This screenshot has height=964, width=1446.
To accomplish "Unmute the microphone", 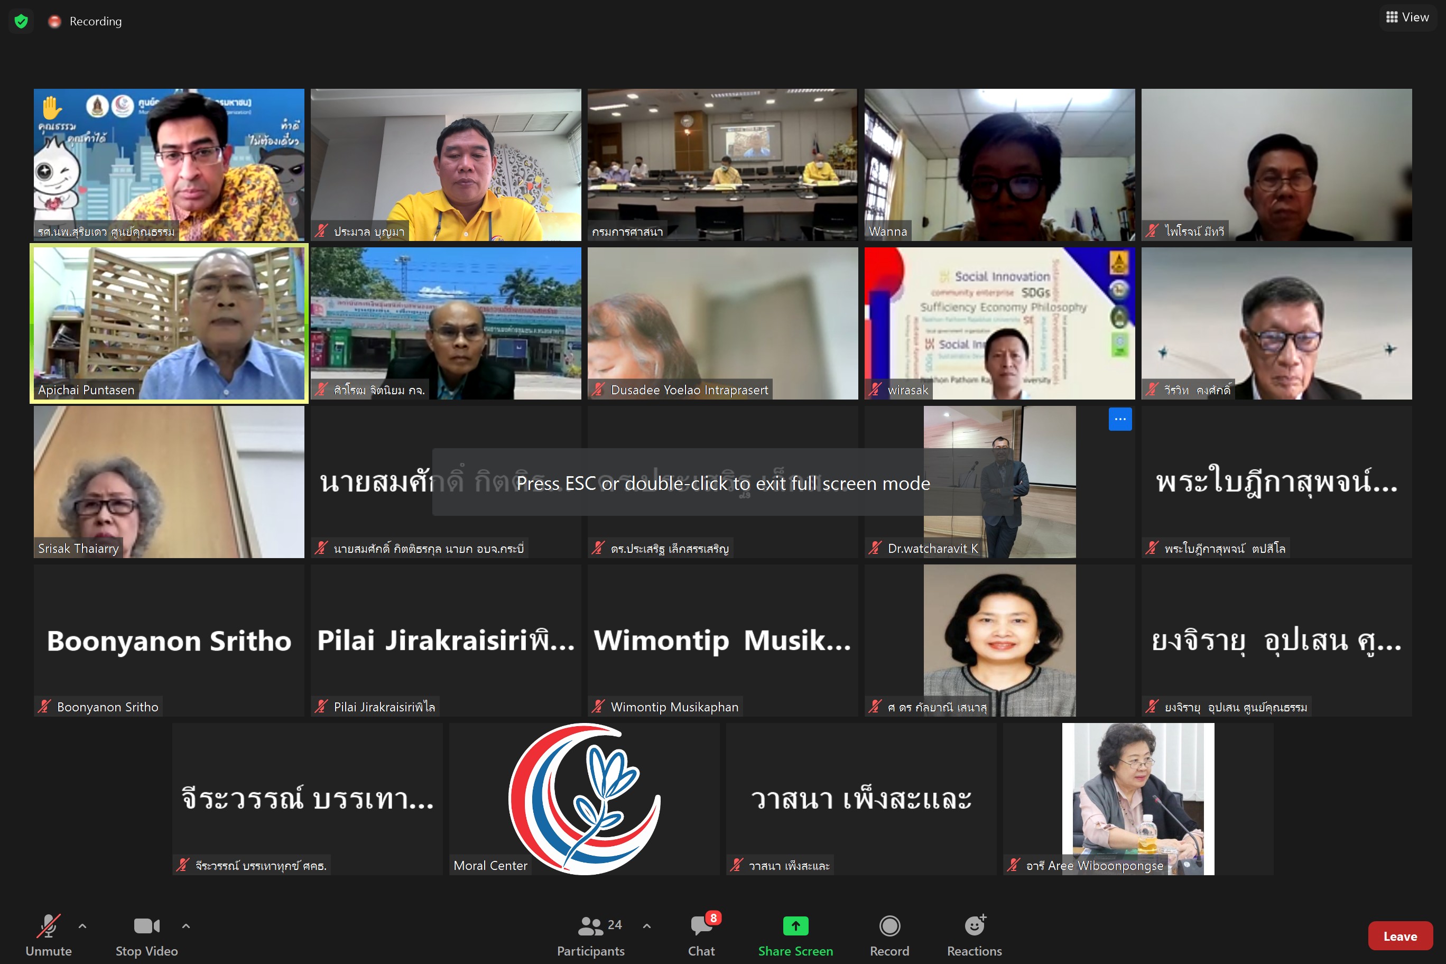I will pos(49,934).
